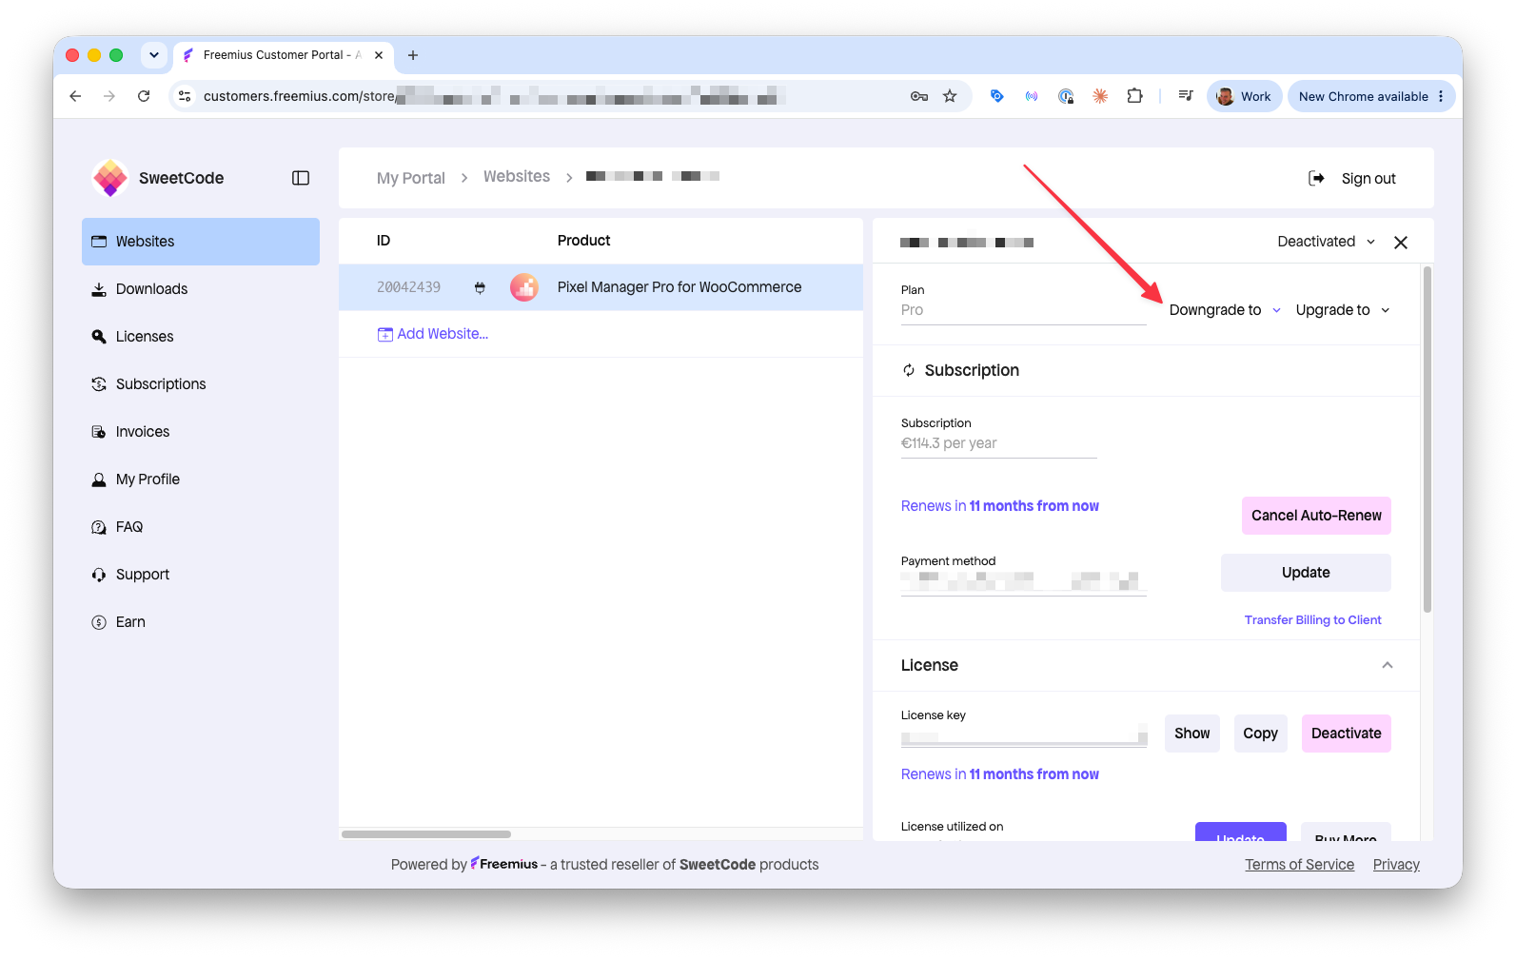Collapse the sidebar with the panel toggle icon
Image resolution: width=1516 pixels, height=959 pixels.
tap(301, 178)
